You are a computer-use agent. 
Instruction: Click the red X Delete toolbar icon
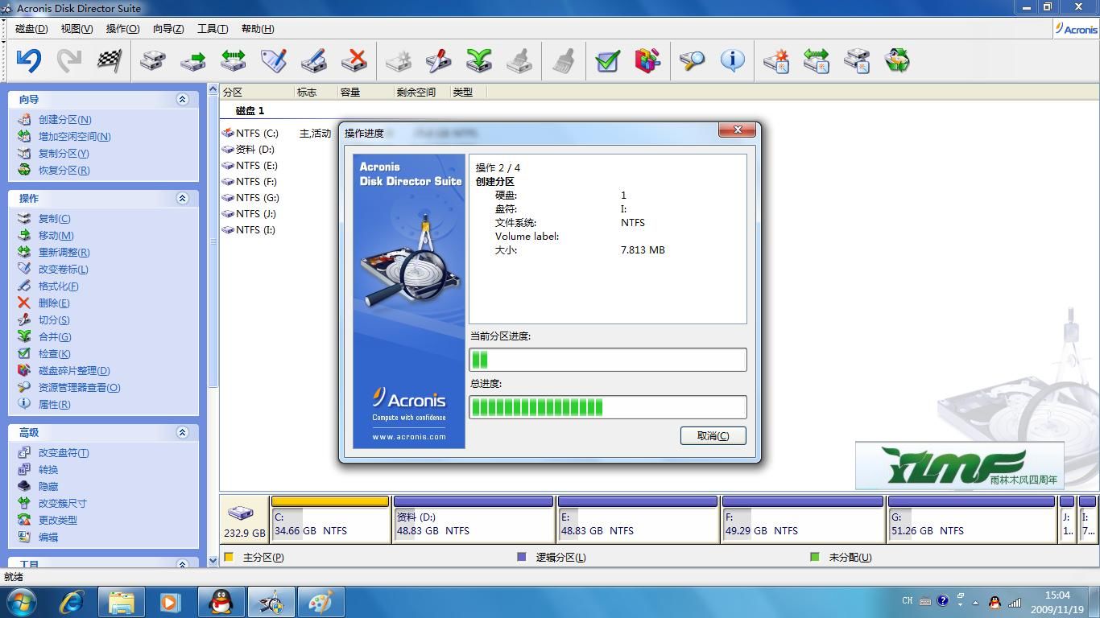(354, 60)
